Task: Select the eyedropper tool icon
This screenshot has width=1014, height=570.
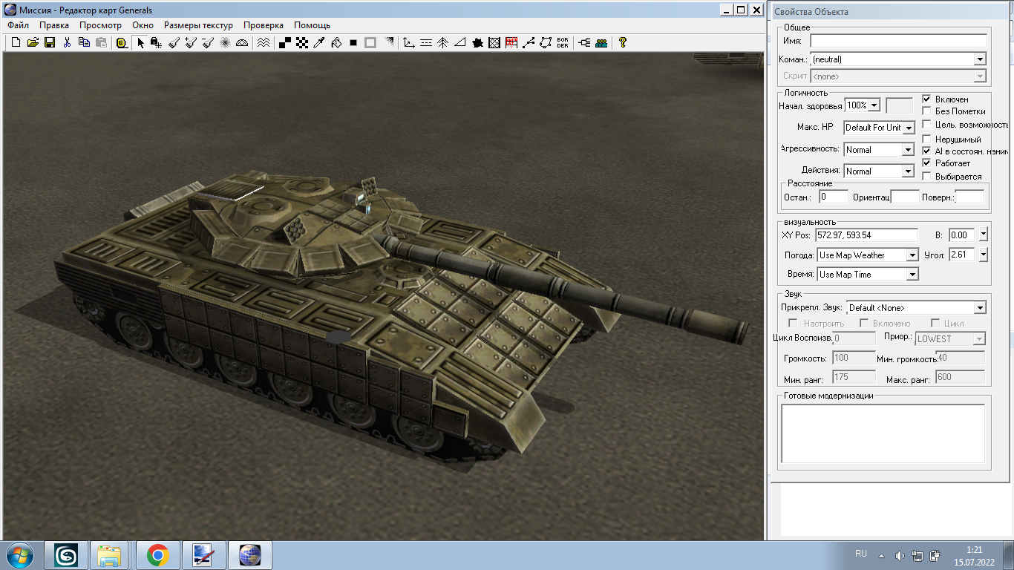Action: pyautogui.click(x=319, y=42)
